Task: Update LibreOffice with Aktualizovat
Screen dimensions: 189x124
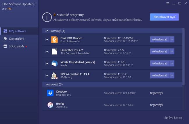Action: click(x=160, y=51)
